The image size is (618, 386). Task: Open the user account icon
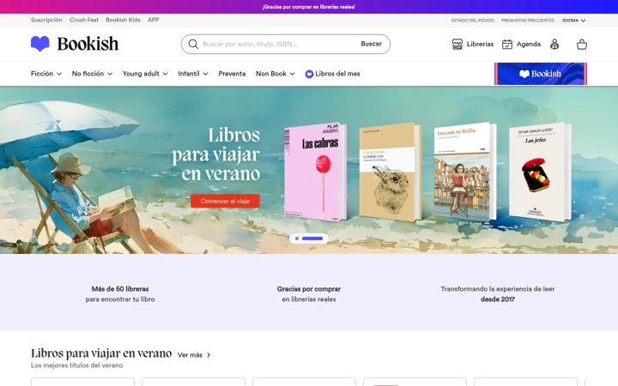[554, 44]
